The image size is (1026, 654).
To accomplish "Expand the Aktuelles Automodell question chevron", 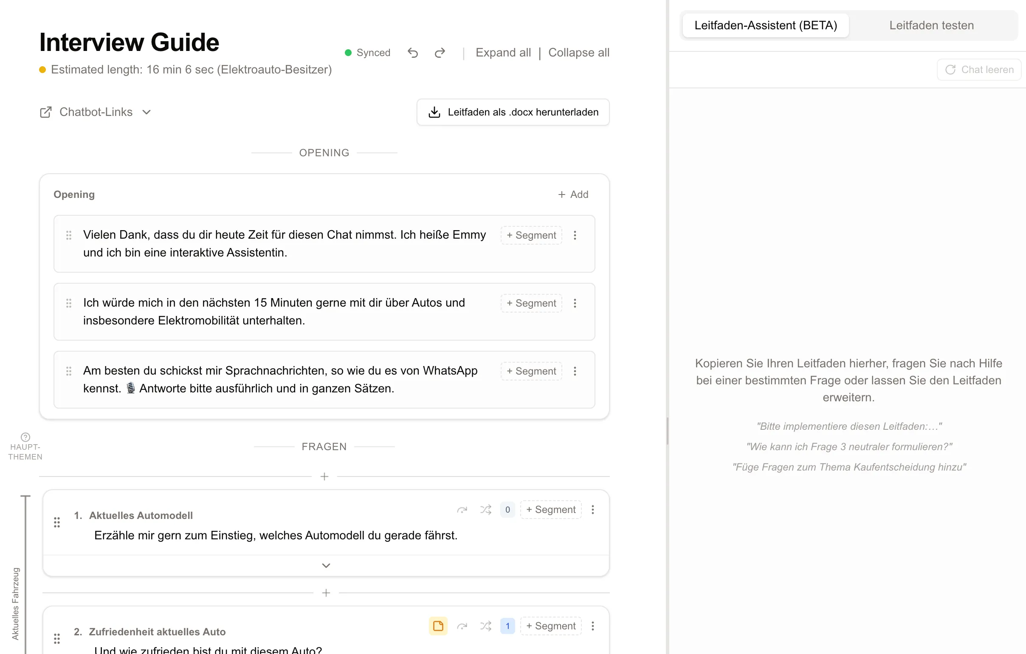I will click(x=326, y=565).
